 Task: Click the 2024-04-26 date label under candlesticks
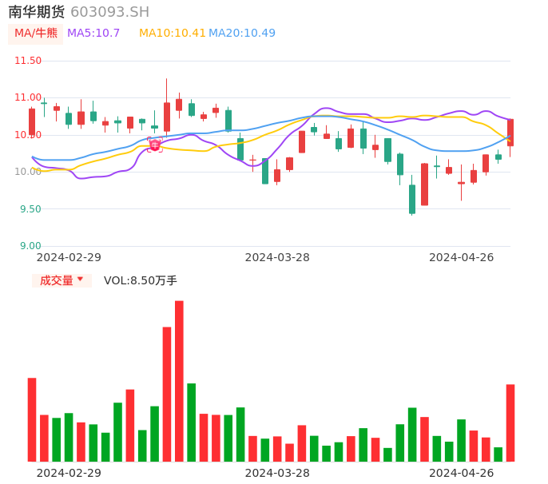[462, 257]
